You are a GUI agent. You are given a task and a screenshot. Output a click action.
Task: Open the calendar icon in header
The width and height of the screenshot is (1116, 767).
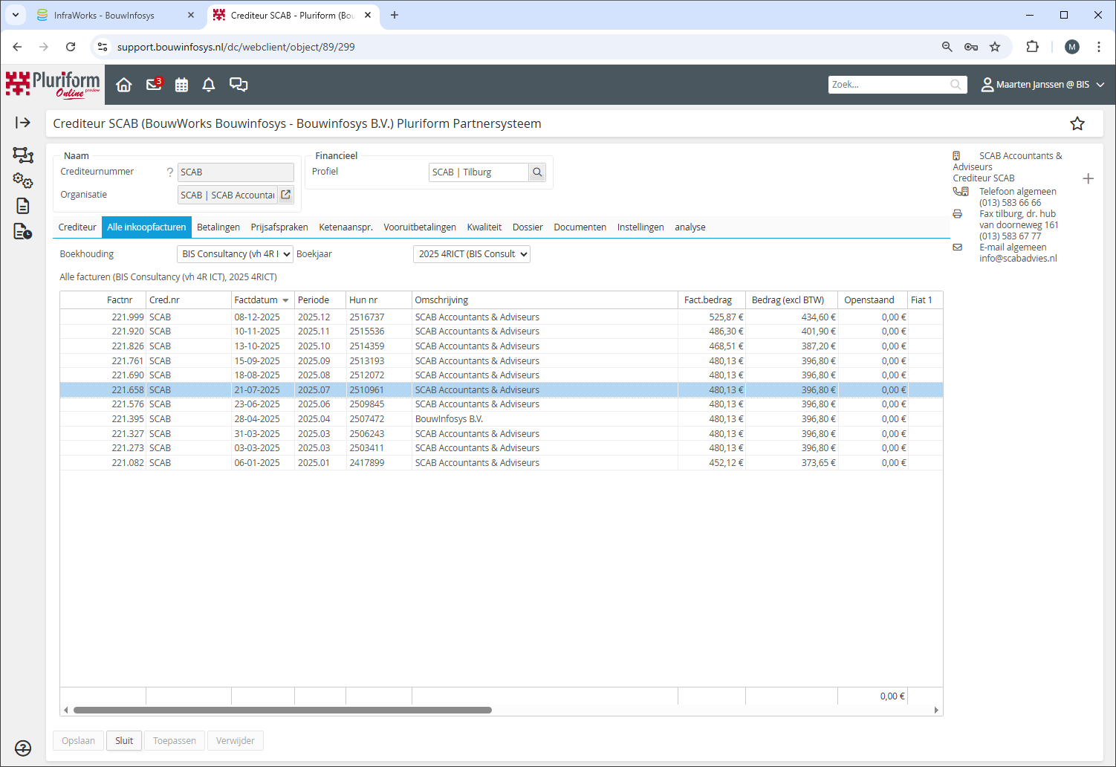(x=181, y=85)
